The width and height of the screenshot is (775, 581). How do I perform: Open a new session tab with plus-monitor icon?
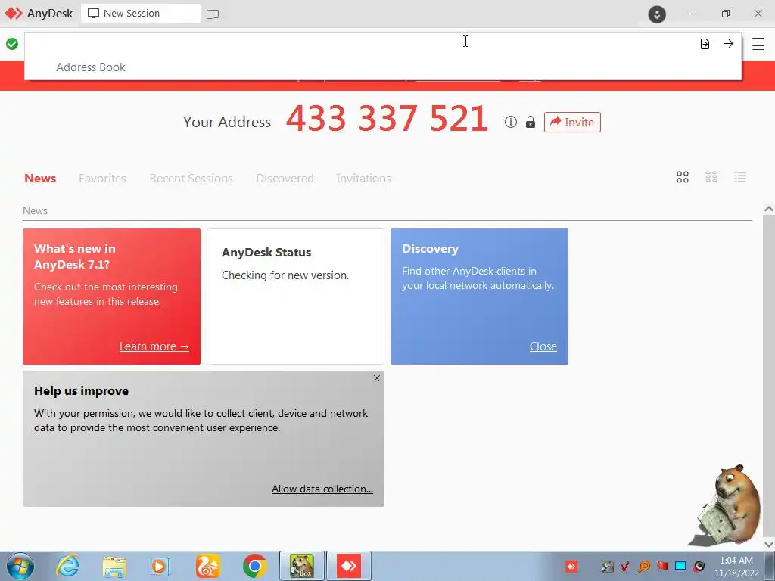pos(213,15)
